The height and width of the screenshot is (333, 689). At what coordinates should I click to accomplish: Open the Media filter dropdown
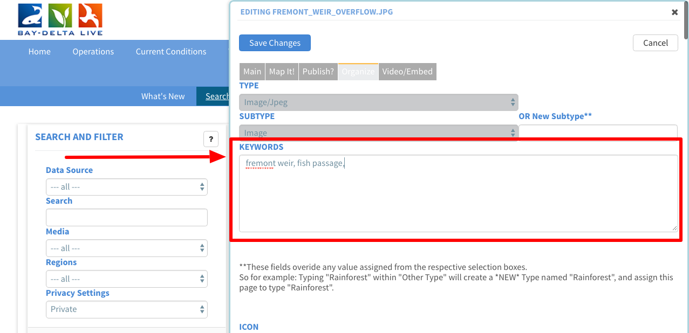click(127, 248)
